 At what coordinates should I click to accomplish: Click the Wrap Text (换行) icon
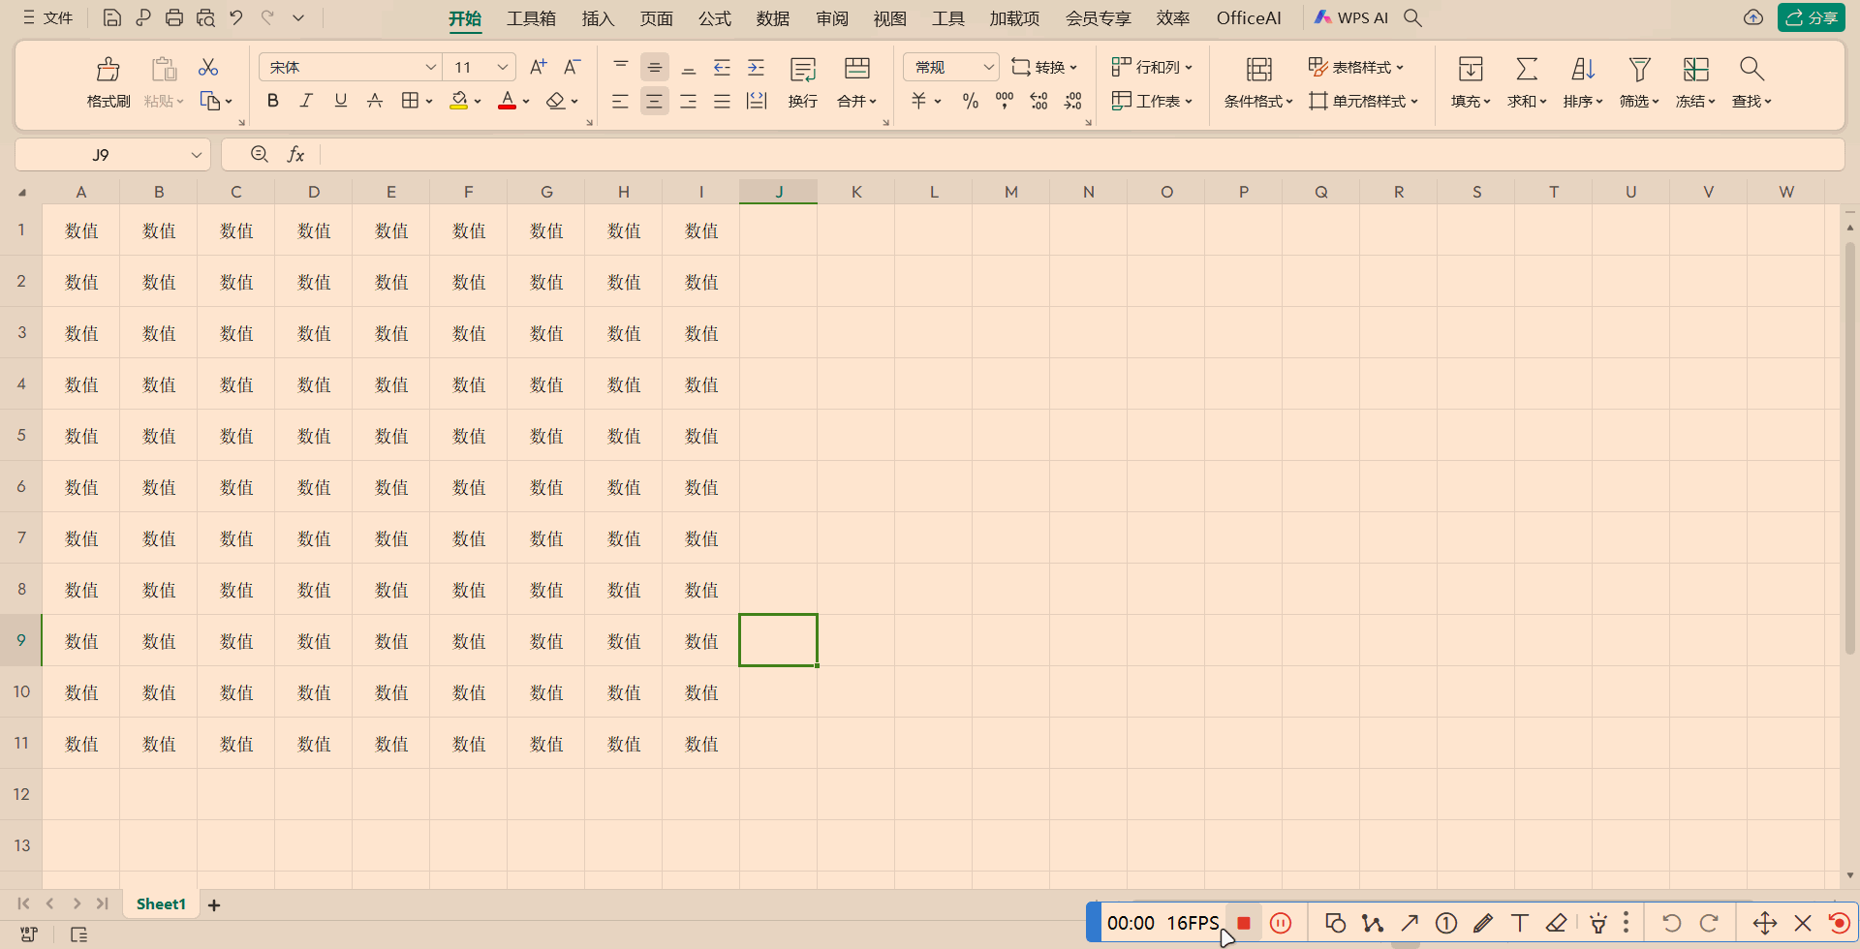click(x=802, y=70)
